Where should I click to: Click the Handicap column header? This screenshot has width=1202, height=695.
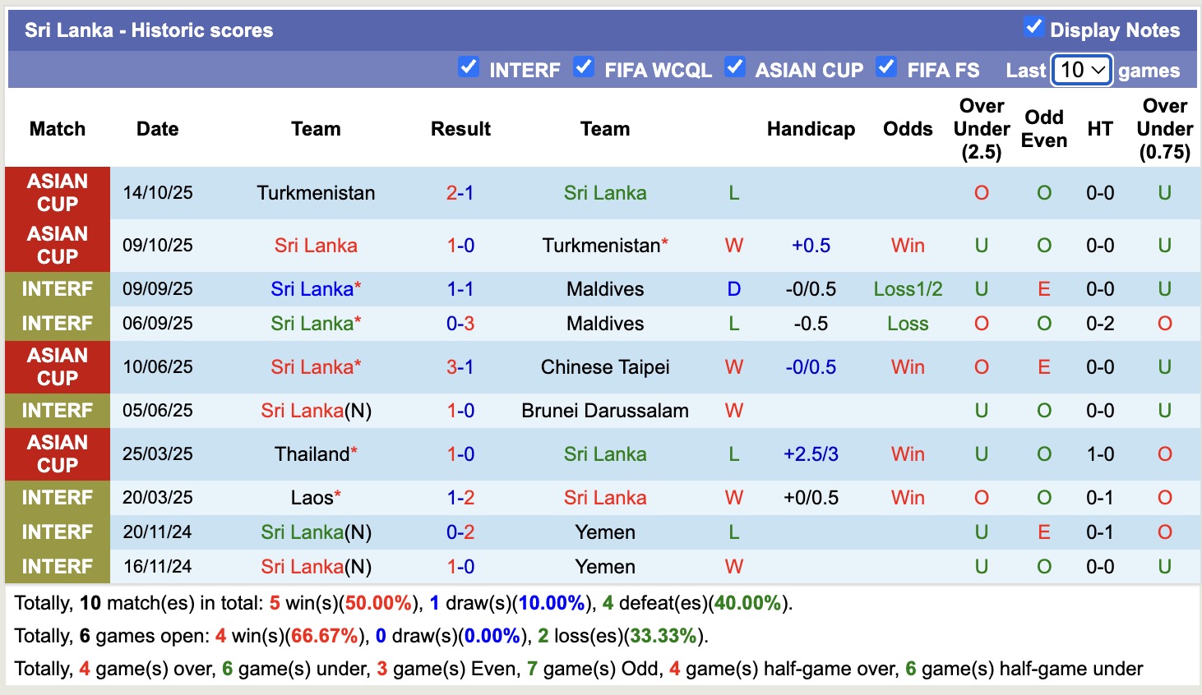click(x=811, y=129)
